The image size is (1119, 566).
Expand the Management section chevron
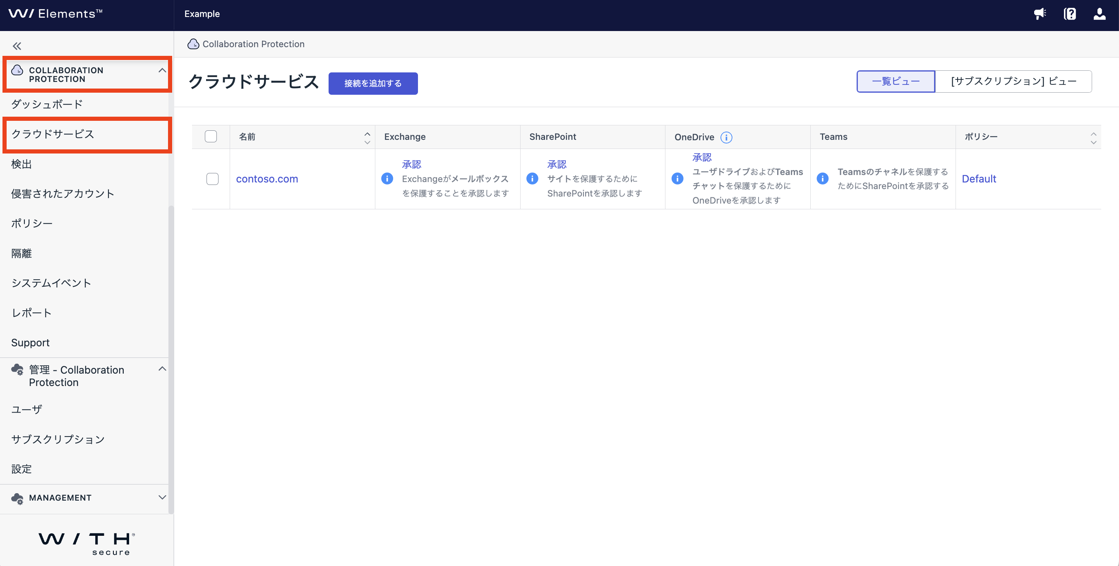click(x=162, y=497)
